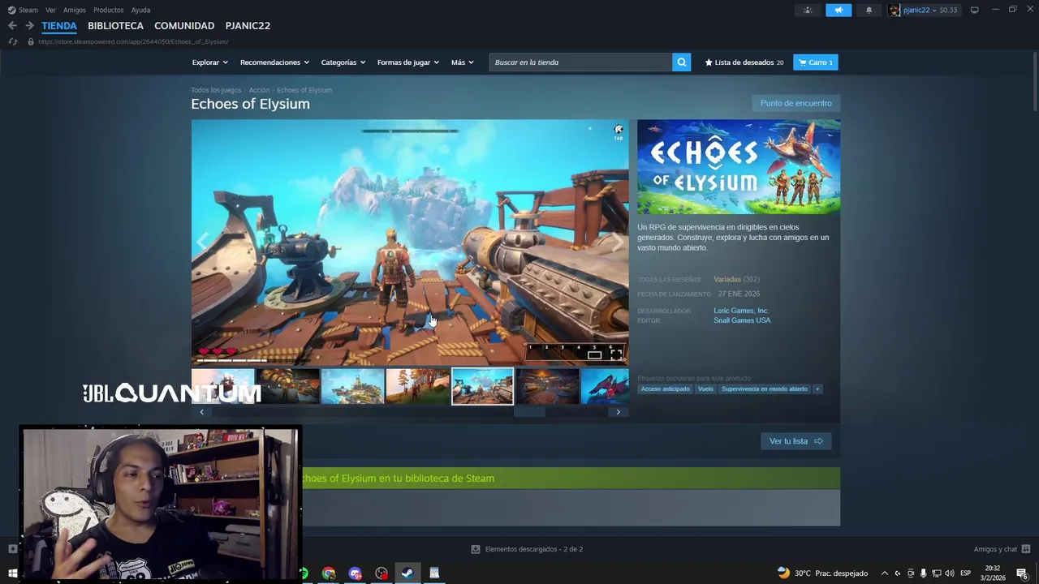Select the Vuelo tag
Viewport: 1039px width, 584px height.
(x=705, y=389)
